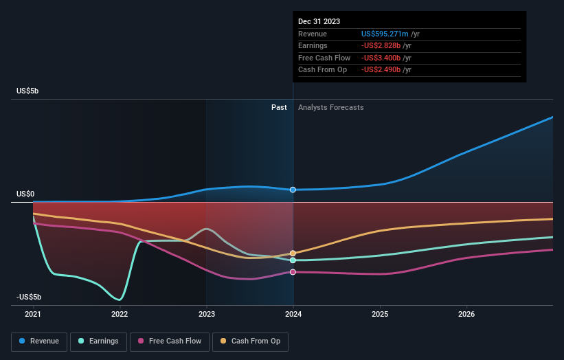Click the Cash From Op value -US$2.490b
This screenshot has width=564, height=360.
pyautogui.click(x=381, y=70)
